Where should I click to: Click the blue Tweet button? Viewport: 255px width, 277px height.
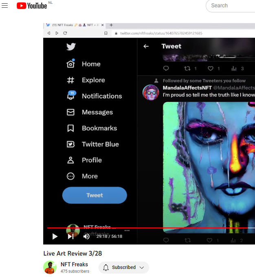coord(95,195)
